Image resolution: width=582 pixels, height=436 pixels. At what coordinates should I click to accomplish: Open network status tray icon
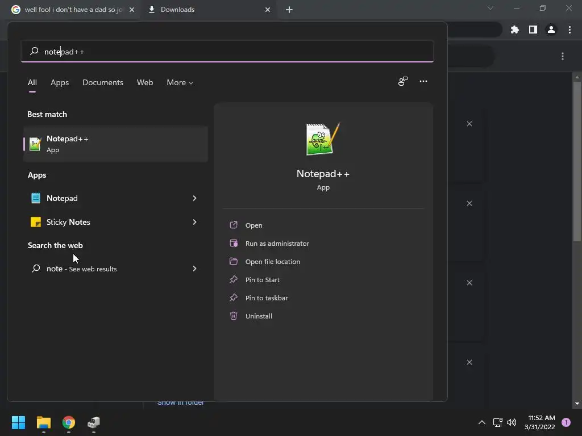(497, 422)
